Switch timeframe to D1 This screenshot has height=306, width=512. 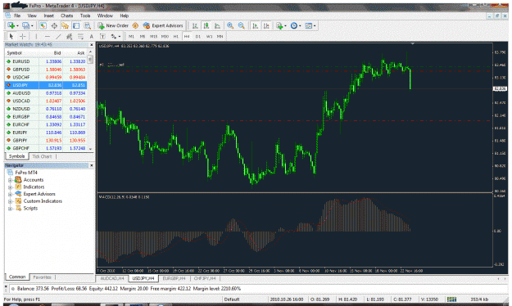(198, 36)
